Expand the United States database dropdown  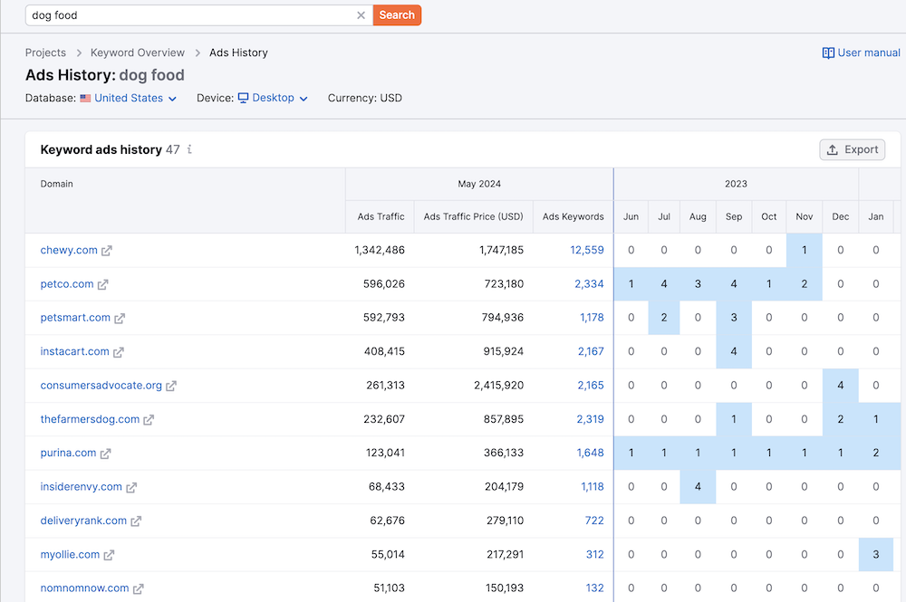pos(129,98)
